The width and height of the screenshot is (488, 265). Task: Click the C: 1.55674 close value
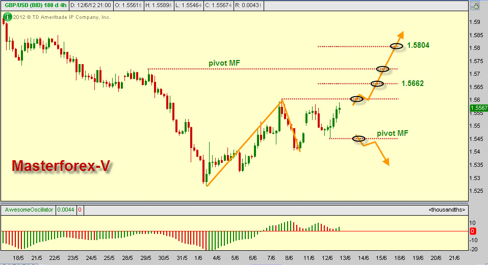tap(218, 5)
